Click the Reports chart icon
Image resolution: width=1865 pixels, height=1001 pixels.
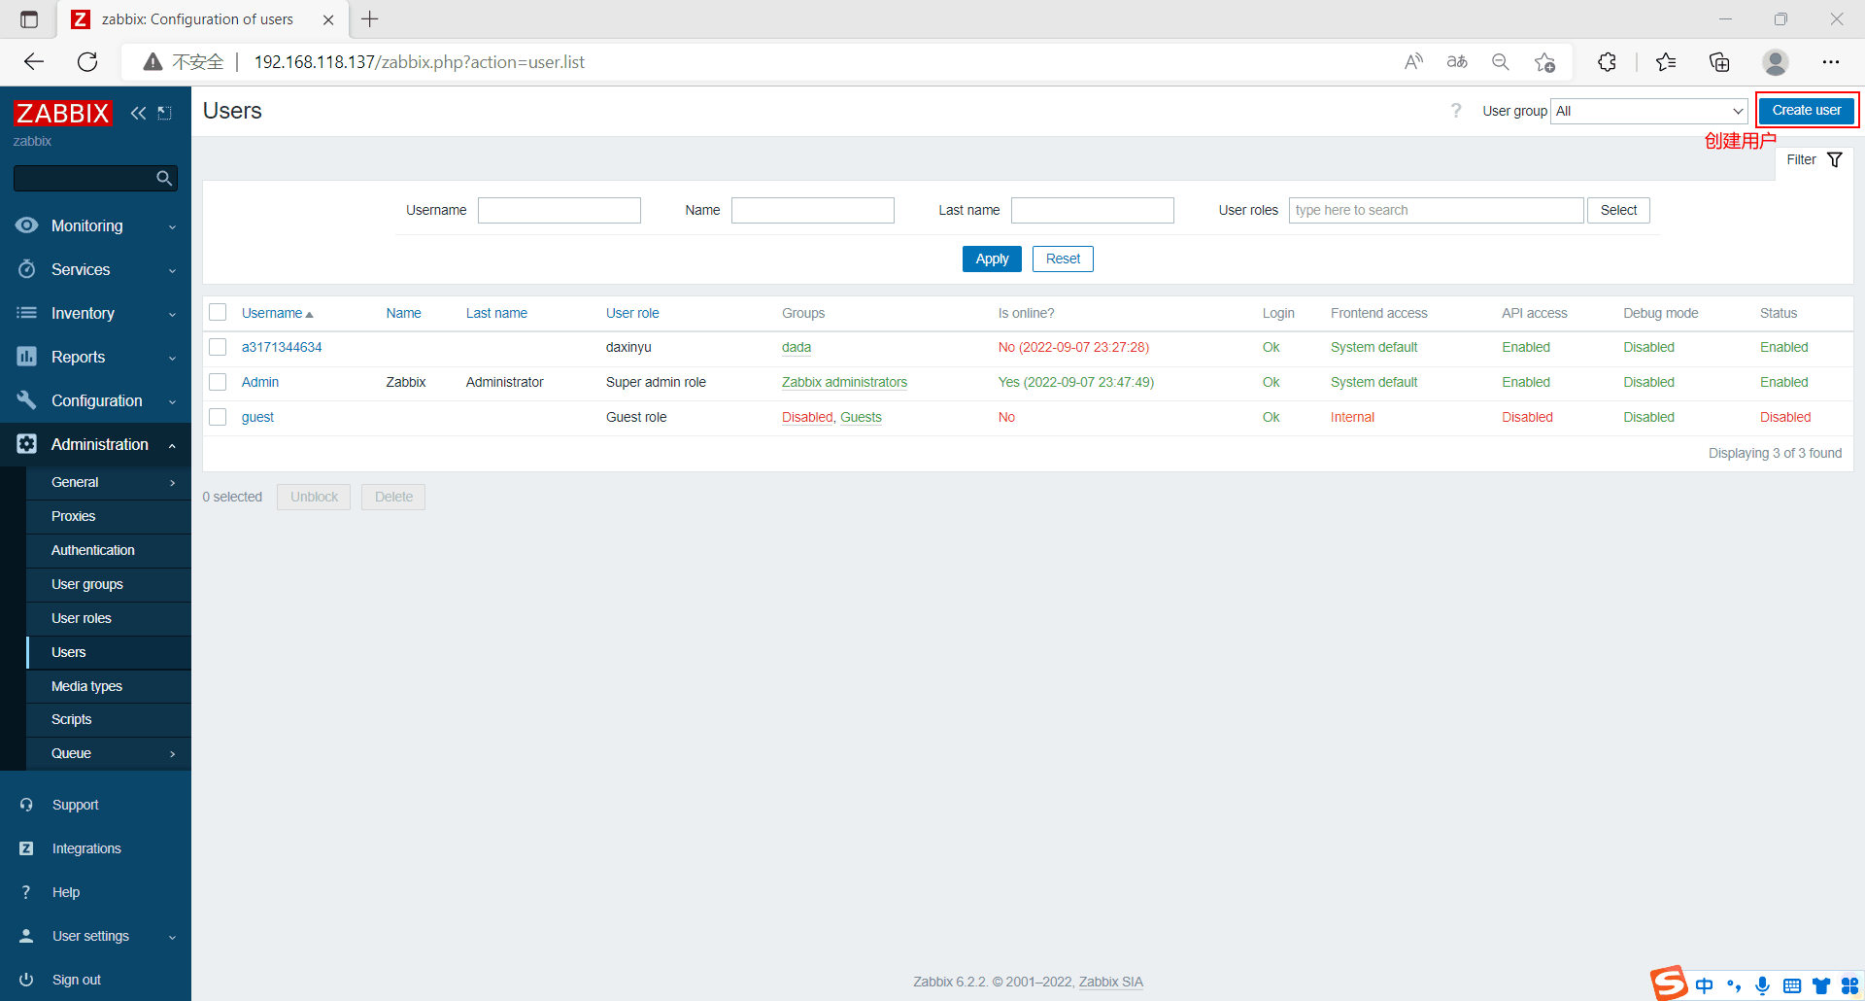(27, 357)
